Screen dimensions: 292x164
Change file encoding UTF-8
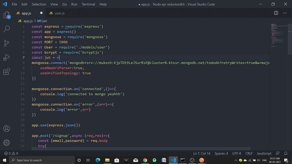tap(236, 154)
